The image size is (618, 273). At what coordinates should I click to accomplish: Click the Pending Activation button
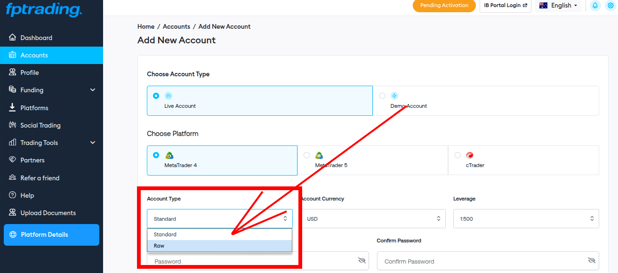point(444,6)
